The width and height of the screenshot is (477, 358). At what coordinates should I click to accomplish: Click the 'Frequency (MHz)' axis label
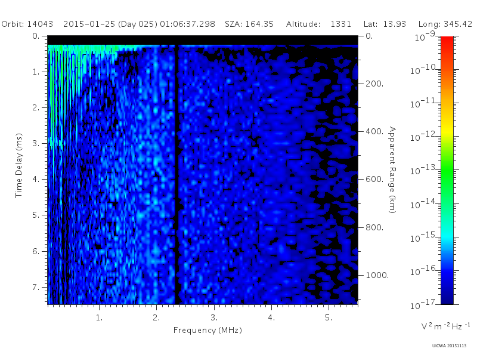pos(207,331)
